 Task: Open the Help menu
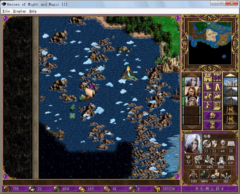click(x=33, y=11)
